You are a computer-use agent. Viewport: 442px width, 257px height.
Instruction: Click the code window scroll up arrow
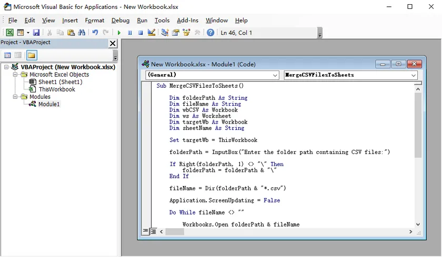[418, 89]
